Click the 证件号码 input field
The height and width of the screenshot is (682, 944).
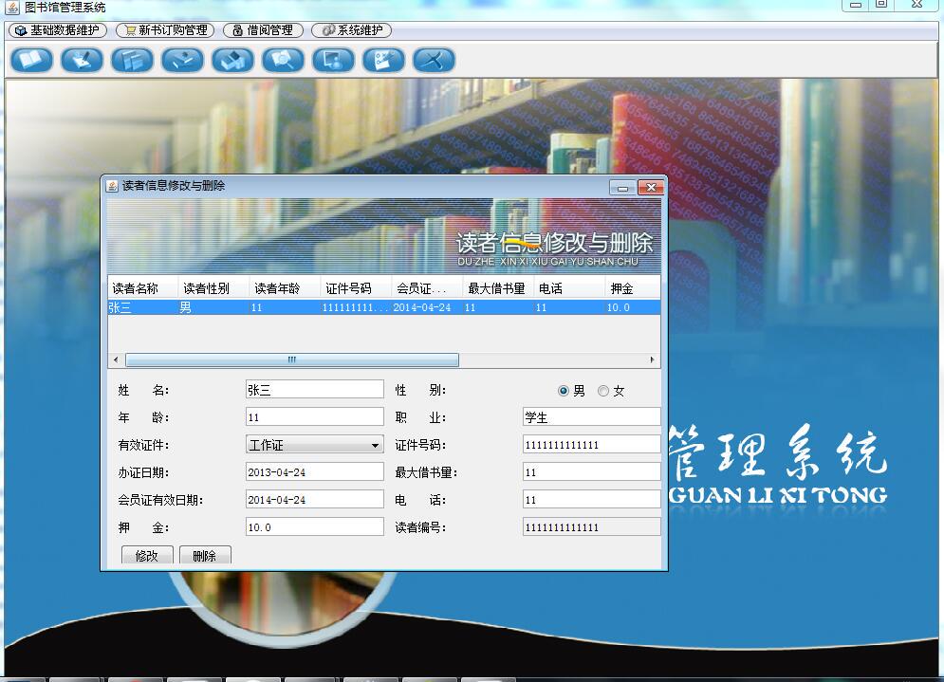point(591,445)
